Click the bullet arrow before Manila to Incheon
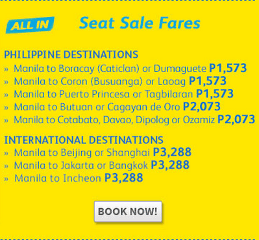 click(x=6, y=179)
